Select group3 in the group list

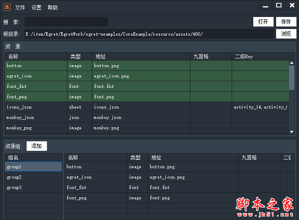tap(33, 188)
